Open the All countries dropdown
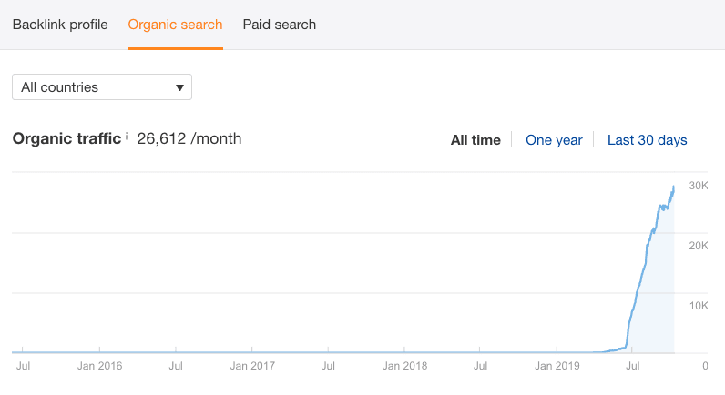 click(x=101, y=87)
